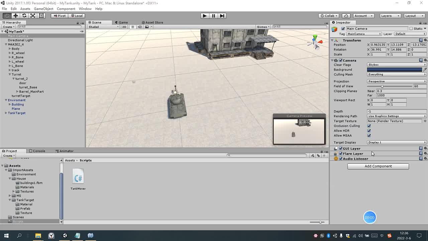The height and width of the screenshot is (241, 428).
Task: Open the Layout menu button
Action: click(415, 16)
